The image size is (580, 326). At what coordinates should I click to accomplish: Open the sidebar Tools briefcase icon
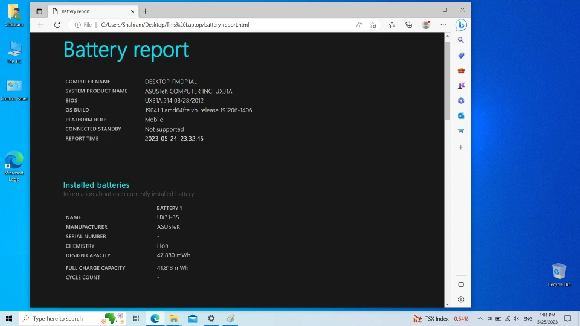tap(461, 71)
